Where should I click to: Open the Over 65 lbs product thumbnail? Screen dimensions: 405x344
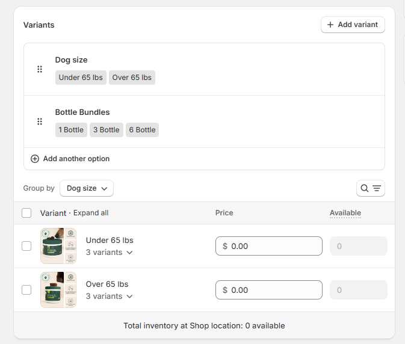tap(58, 290)
